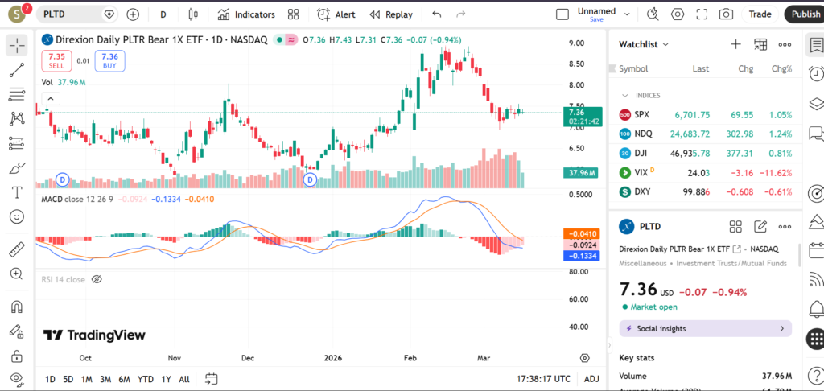Click the Publish button
The width and height of the screenshot is (824, 391).
click(805, 14)
